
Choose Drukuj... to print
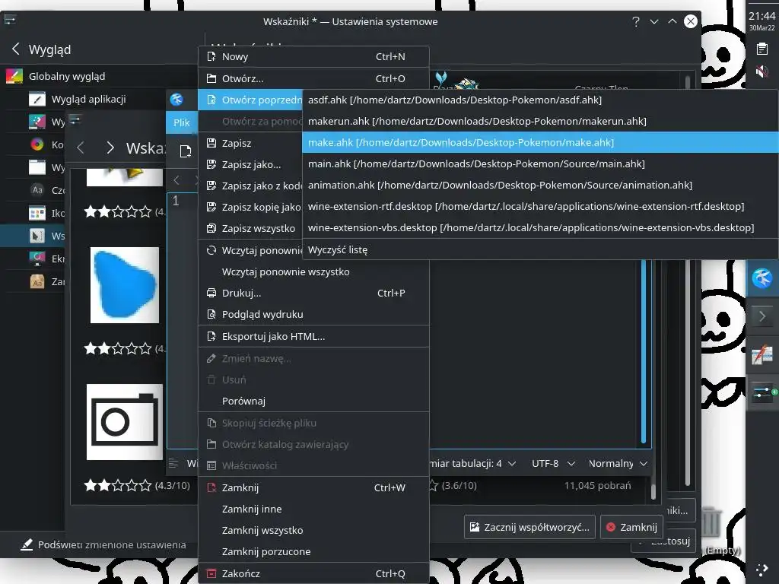pyautogui.click(x=313, y=293)
